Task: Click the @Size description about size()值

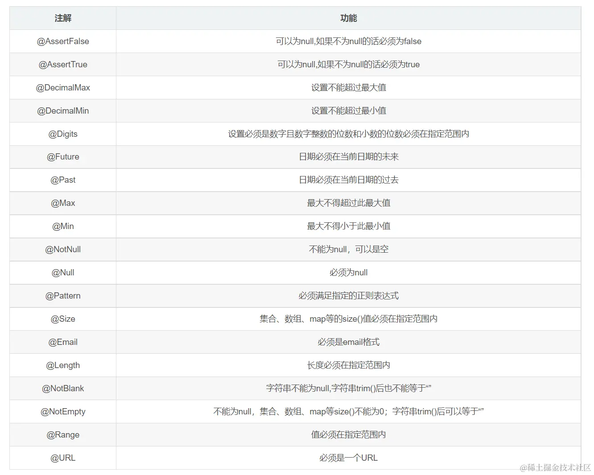Action: 348,319
